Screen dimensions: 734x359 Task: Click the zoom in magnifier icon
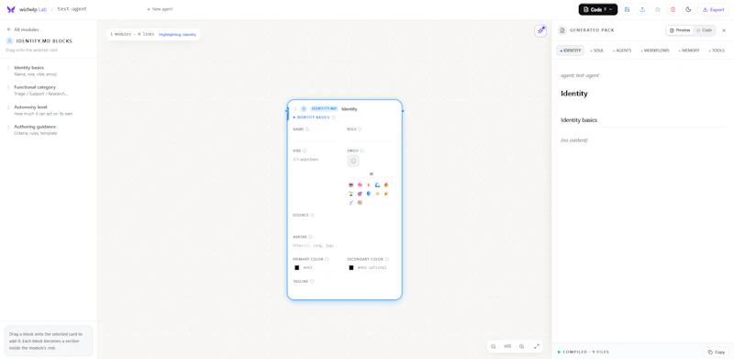tap(521, 346)
